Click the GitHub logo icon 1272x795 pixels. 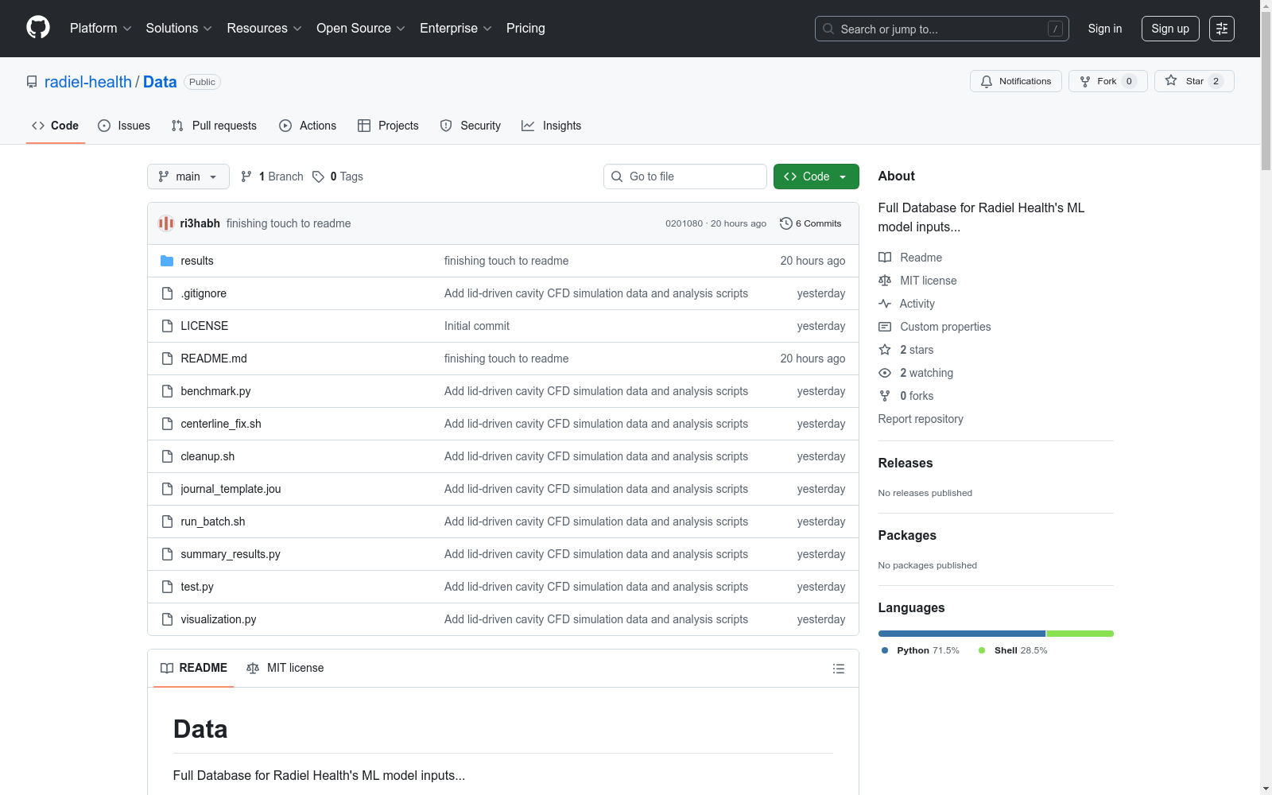point(38,28)
